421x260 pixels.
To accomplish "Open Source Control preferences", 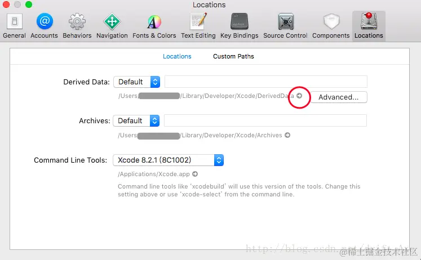I will click(x=285, y=26).
